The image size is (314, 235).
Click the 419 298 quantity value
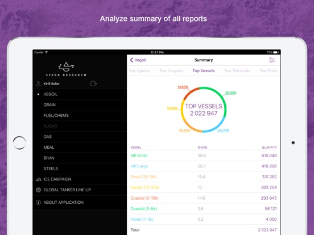[269, 166]
